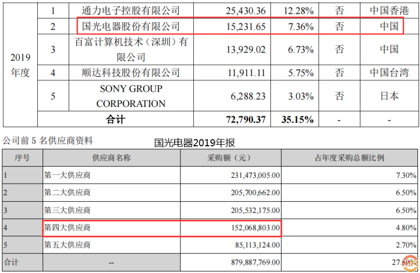This screenshot has height=273, width=420.
Task: Select the row 第一大供应商
Action: pyautogui.click(x=67, y=175)
